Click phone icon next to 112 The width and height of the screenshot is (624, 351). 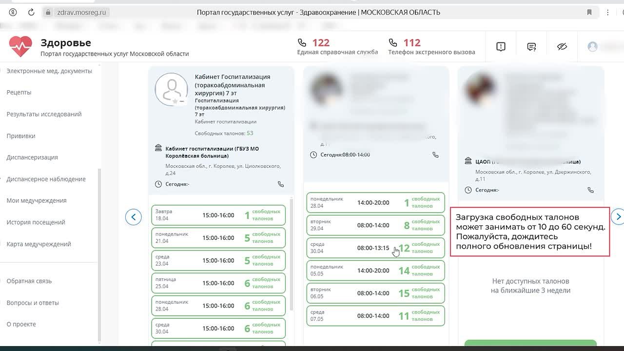[393, 43]
